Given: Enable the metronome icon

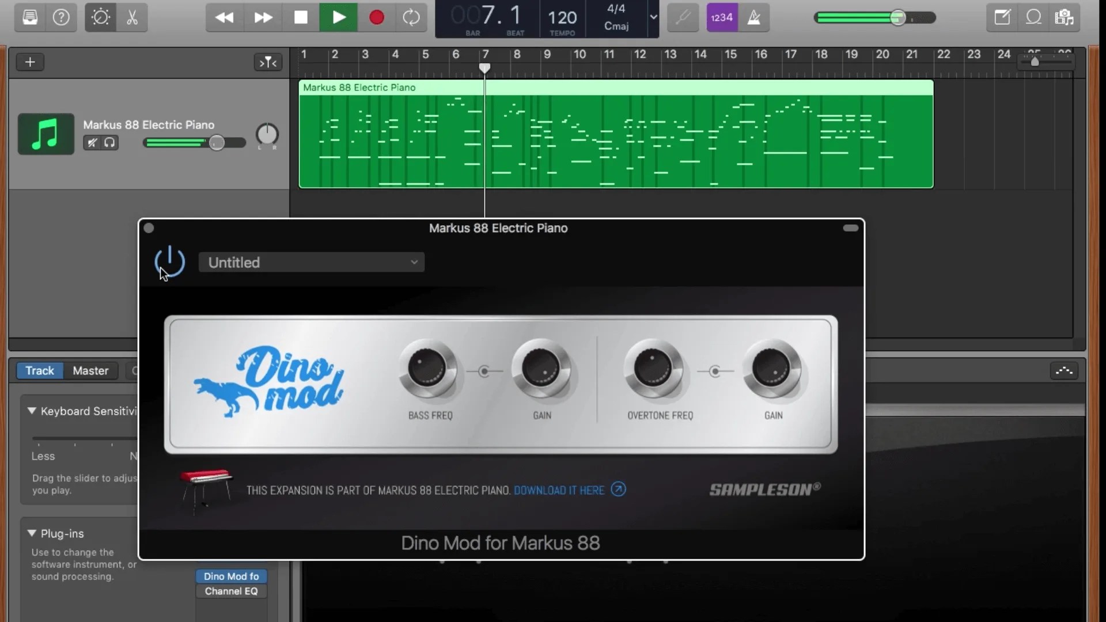Looking at the screenshot, I should pos(755,17).
